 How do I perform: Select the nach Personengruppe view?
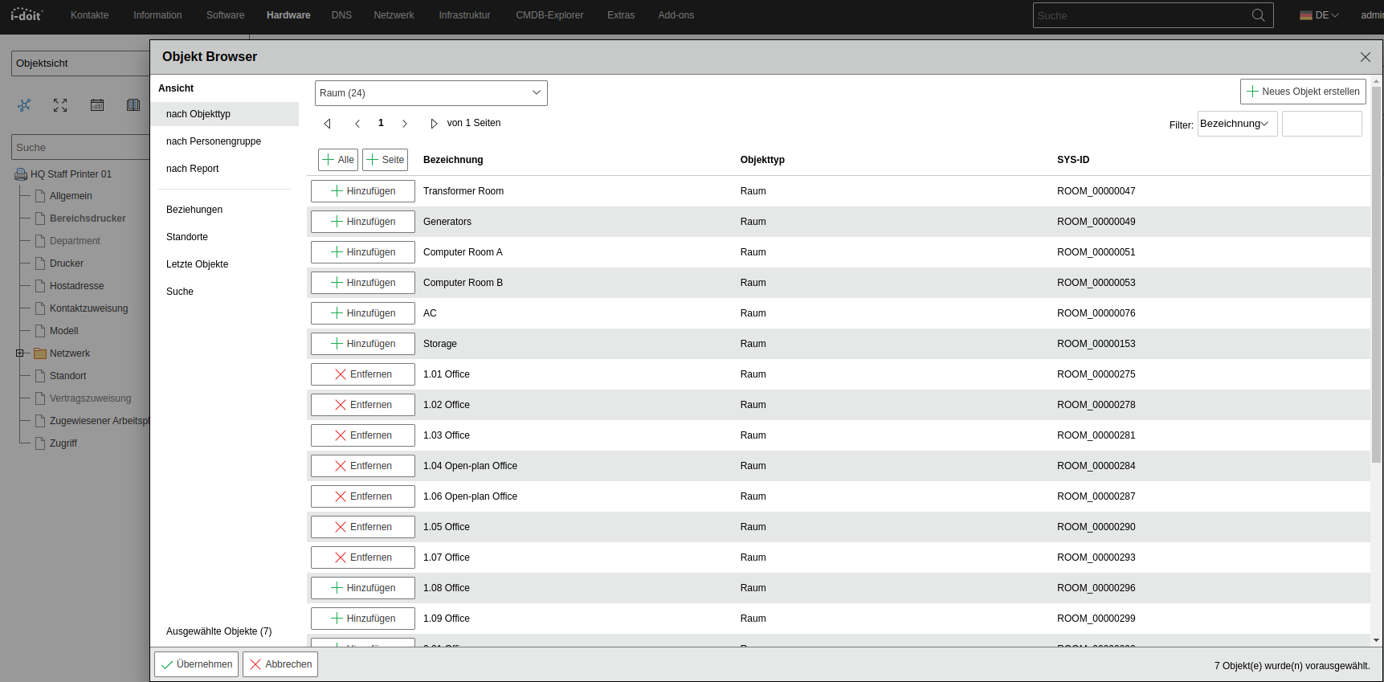coord(214,141)
